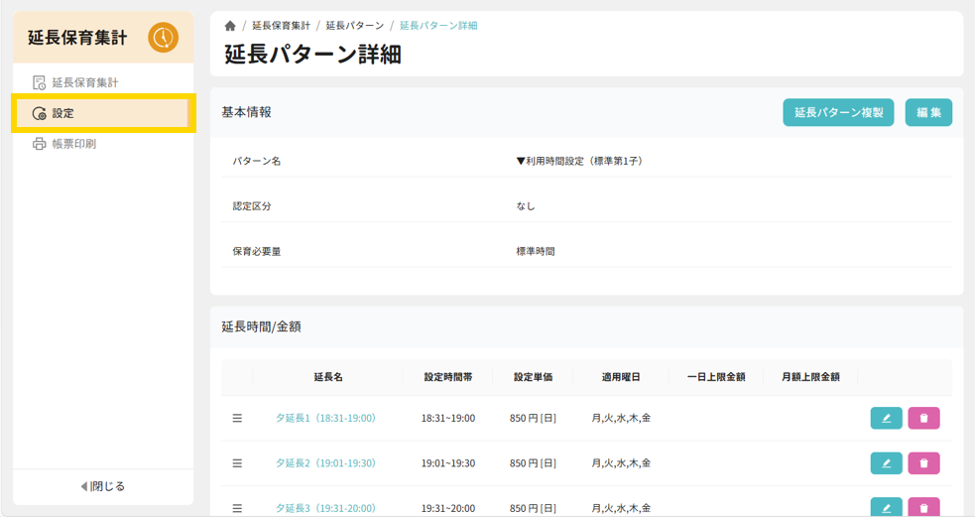Click trash delete icon for 夕延長1 row
The image size is (975, 517).
tap(923, 418)
